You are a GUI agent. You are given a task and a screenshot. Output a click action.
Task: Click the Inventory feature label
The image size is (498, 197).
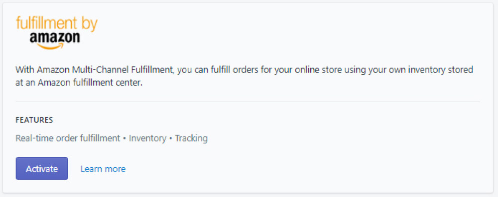(x=148, y=138)
